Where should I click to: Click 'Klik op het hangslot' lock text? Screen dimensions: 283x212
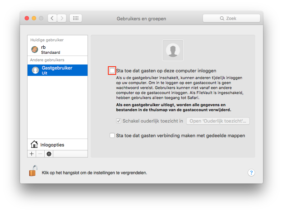[x=94, y=173]
